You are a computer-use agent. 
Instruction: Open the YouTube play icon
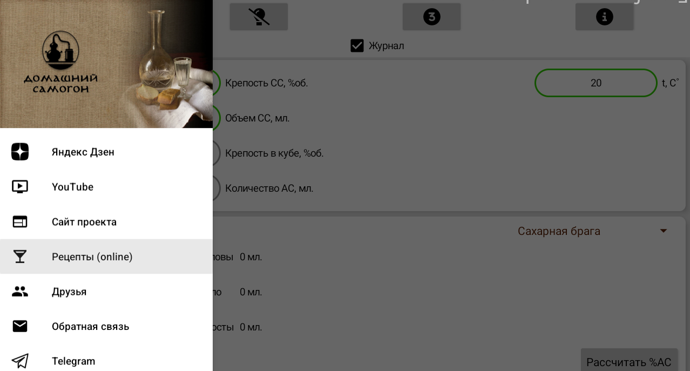20,187
